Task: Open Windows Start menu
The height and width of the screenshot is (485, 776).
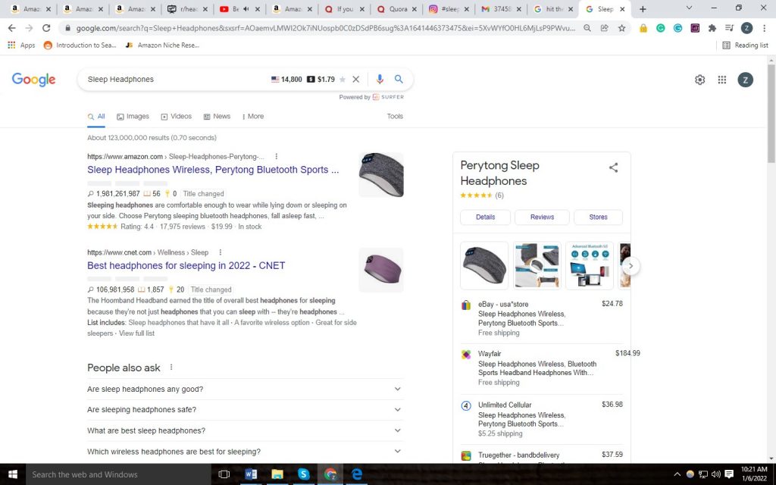Action: [13, 474]
